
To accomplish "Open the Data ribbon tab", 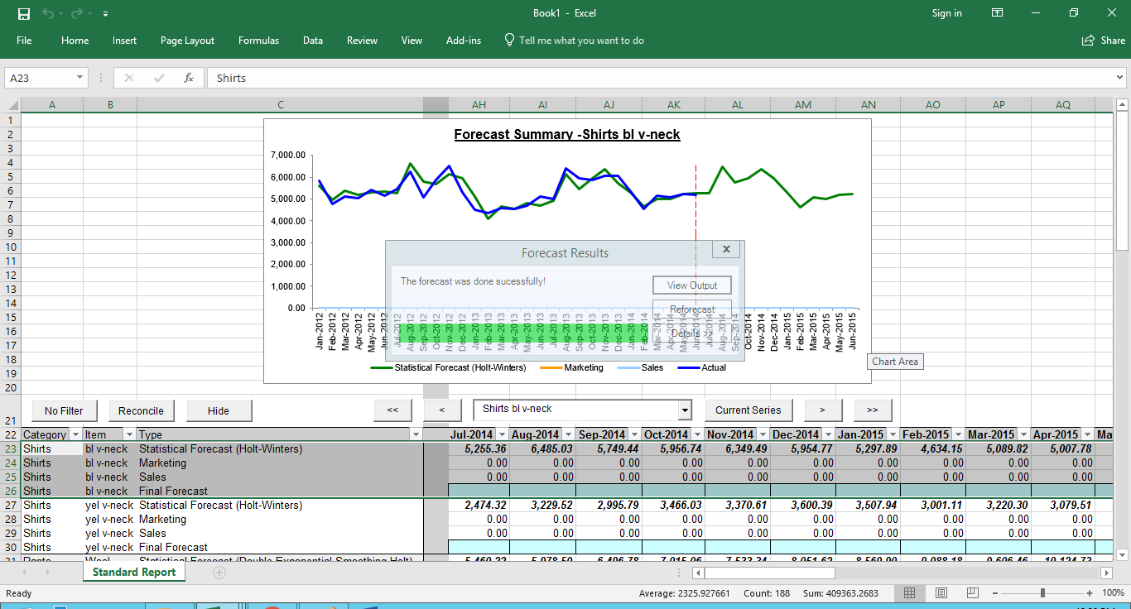I will (x=313, y=40).
